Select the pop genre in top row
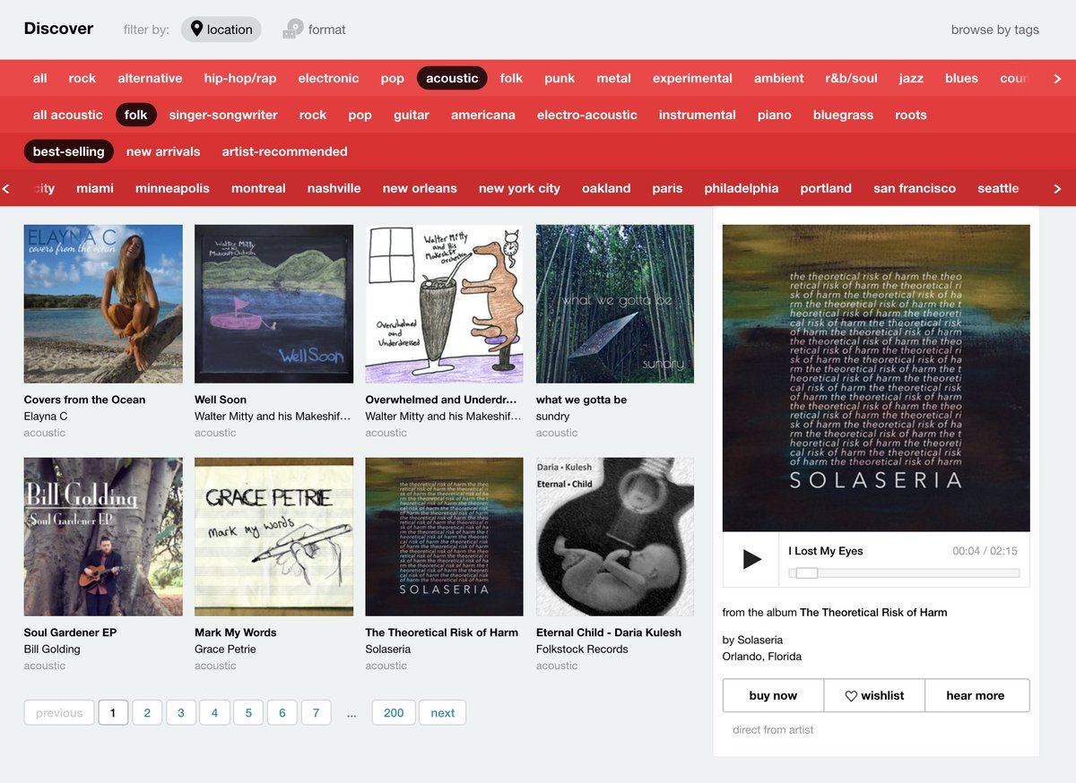 (393, 78)
